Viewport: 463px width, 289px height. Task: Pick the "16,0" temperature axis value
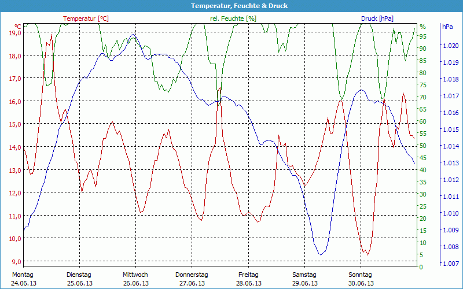point(15,102)
